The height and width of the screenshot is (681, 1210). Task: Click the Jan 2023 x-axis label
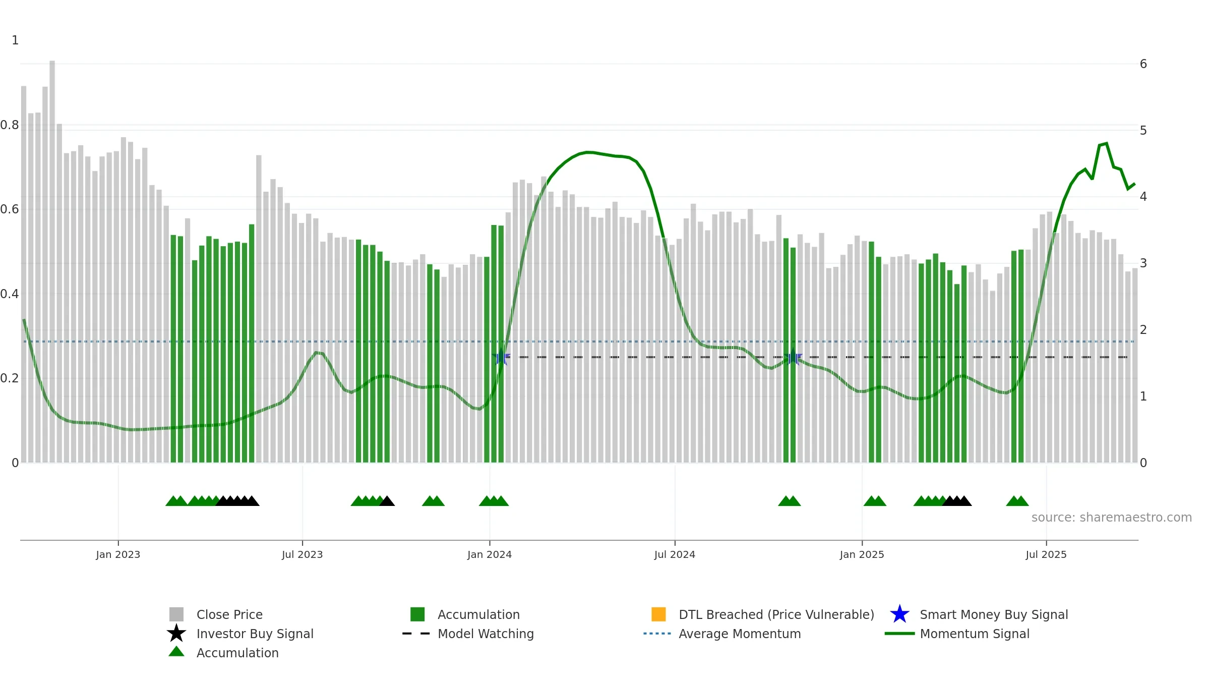(118, 555)
